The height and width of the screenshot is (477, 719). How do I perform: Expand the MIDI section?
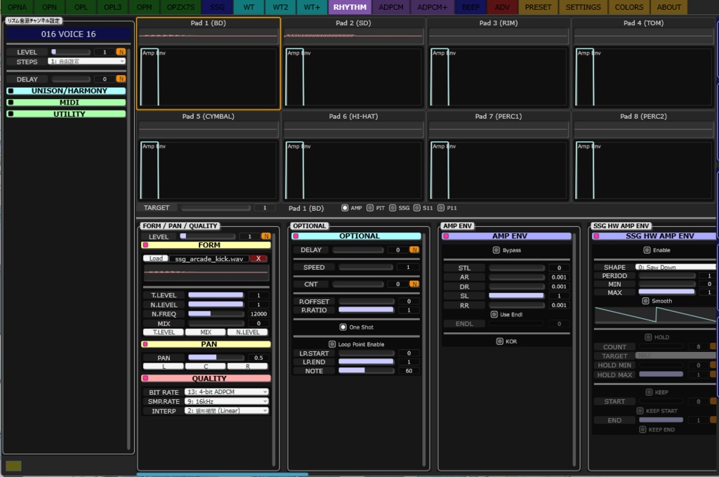[x=67, y=103]
